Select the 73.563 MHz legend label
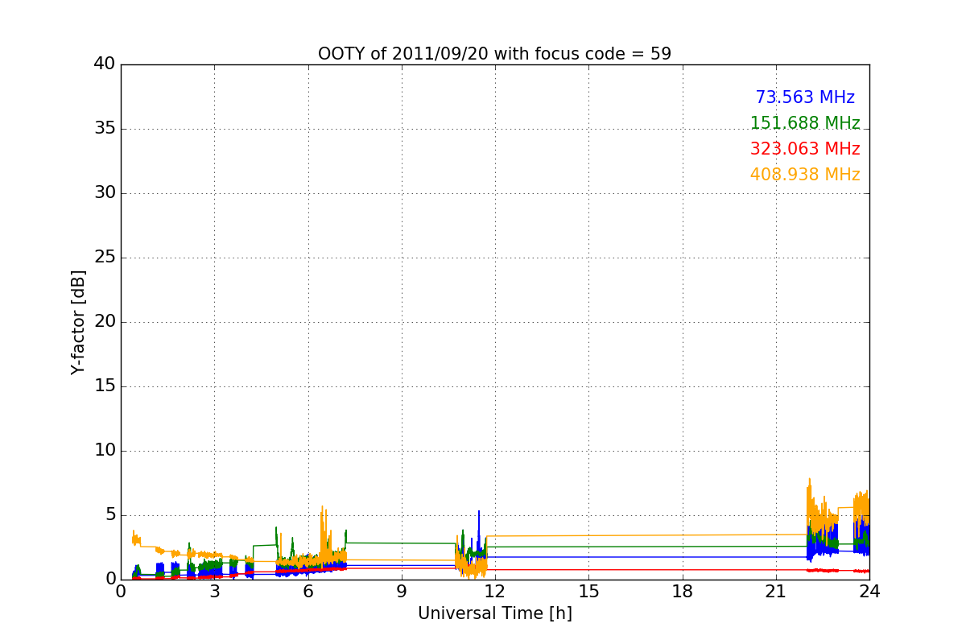The image size is (966, 644). pos(805,97)
